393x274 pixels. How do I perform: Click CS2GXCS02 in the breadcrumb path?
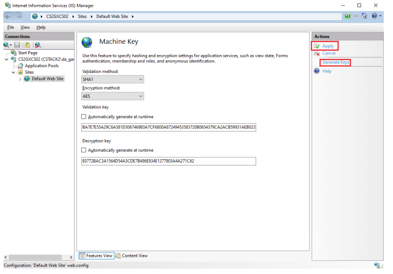57,16
